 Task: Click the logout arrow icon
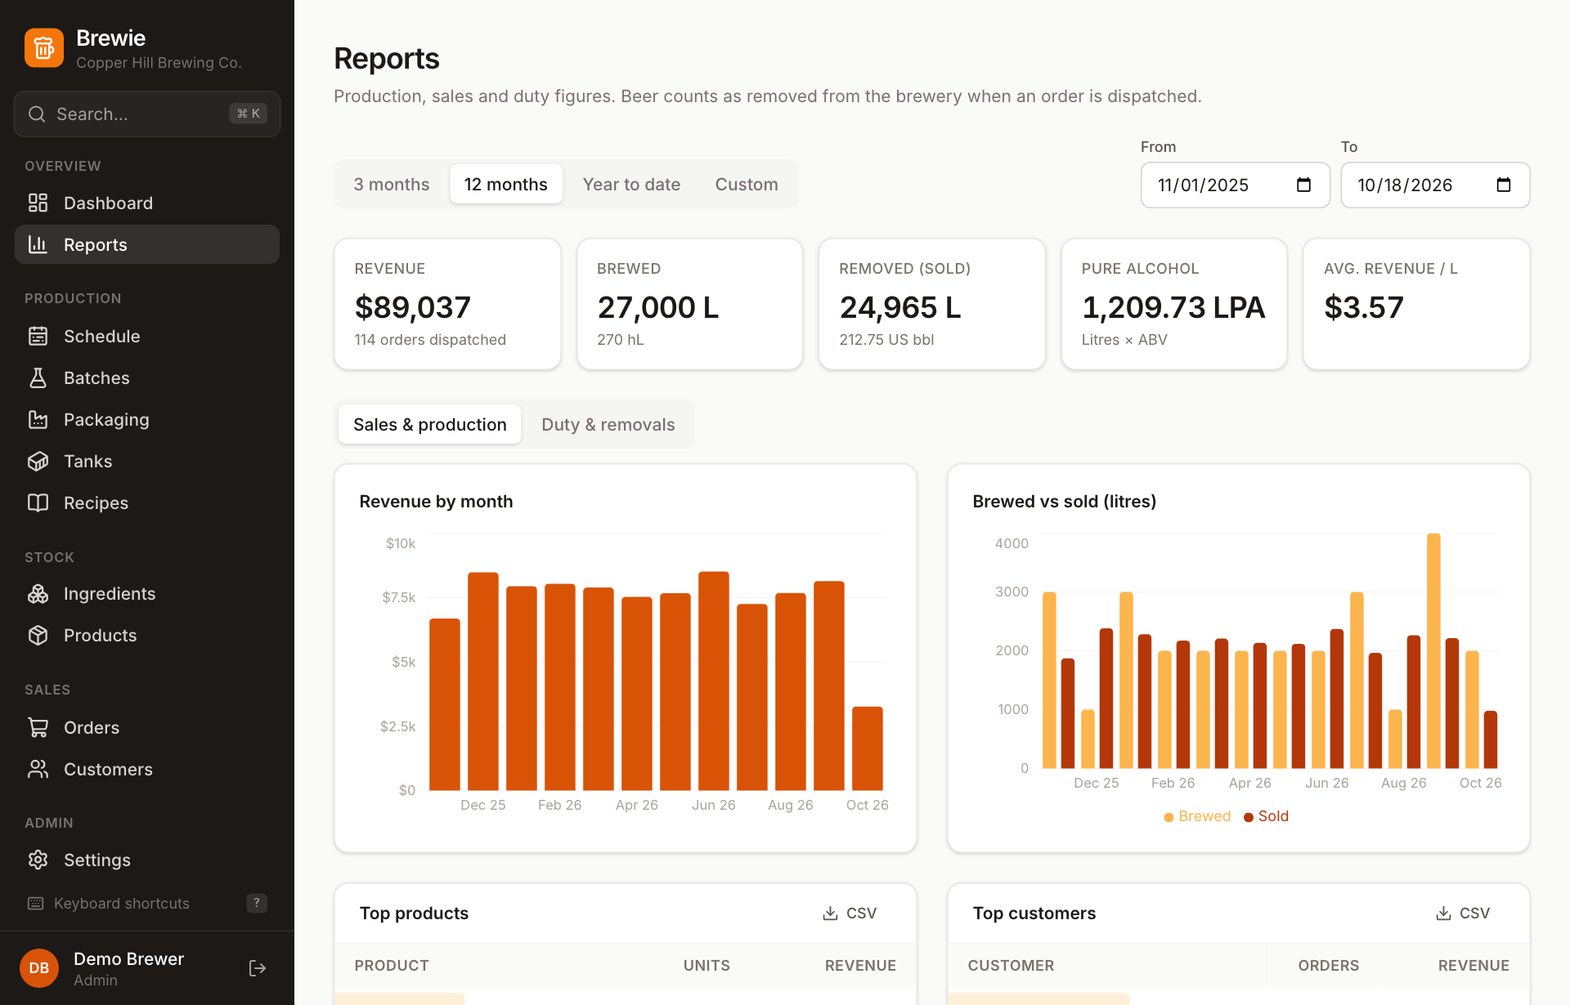257,968
